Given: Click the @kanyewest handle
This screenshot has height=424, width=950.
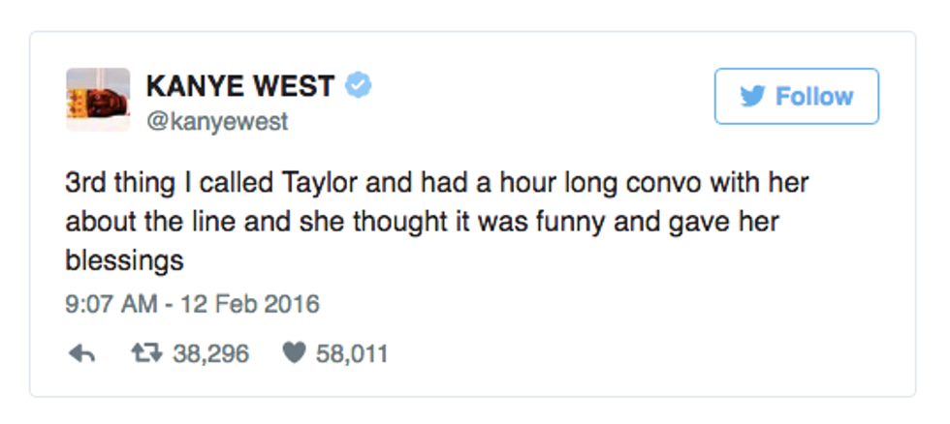Looking at the screenshot, I should 216,123.
